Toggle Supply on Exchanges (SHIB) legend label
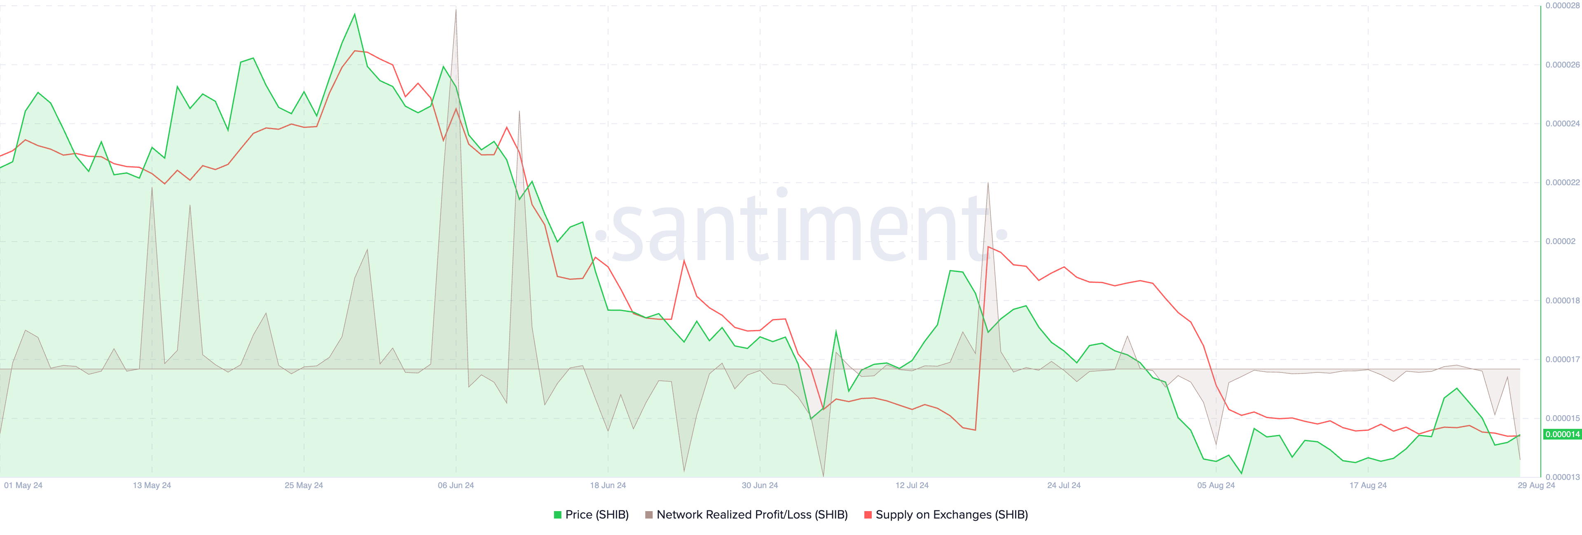 pyautogui.click(x=952, y=515)
